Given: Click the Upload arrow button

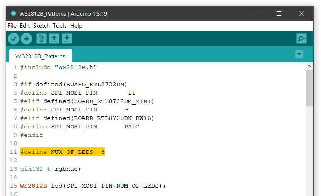Looking at the screenshot, I should click(27, 38).
